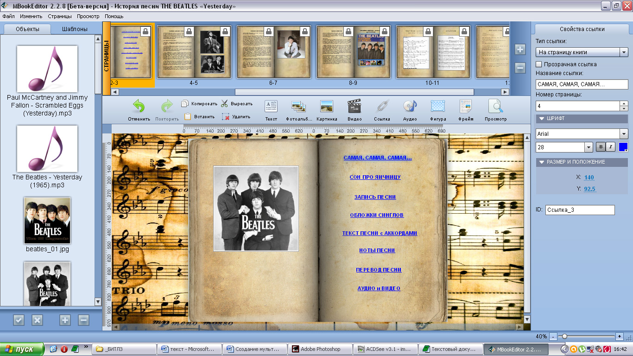
Task: Select the pages 8-9 thumbnail
Action: tap(353, 52)
